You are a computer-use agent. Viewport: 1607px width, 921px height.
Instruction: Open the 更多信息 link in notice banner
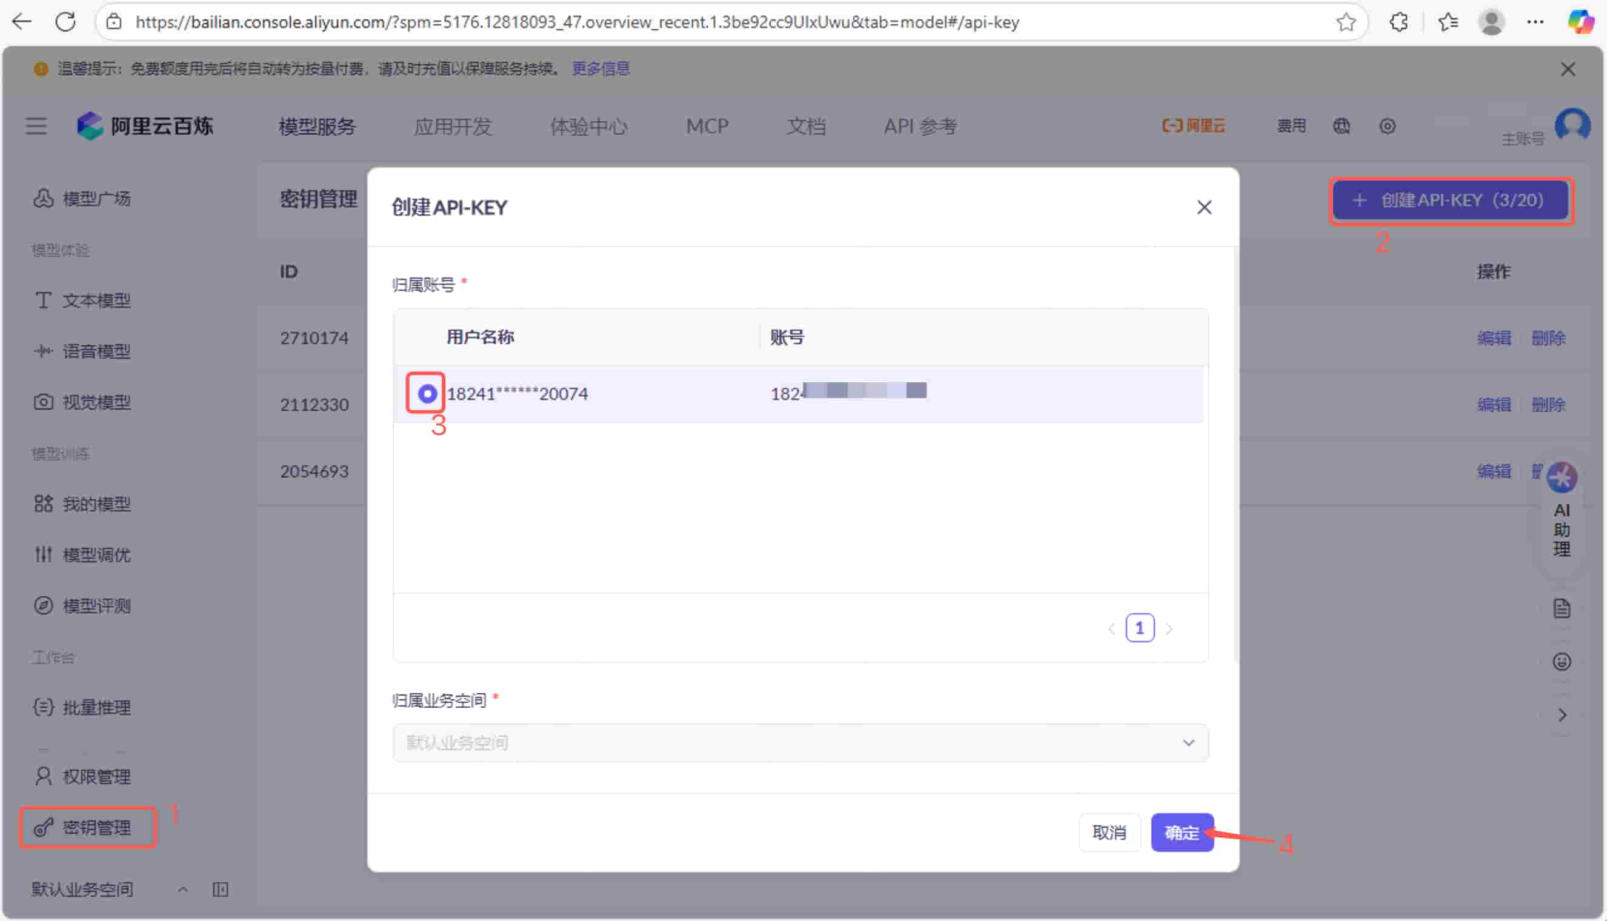[x=600, y=68]
